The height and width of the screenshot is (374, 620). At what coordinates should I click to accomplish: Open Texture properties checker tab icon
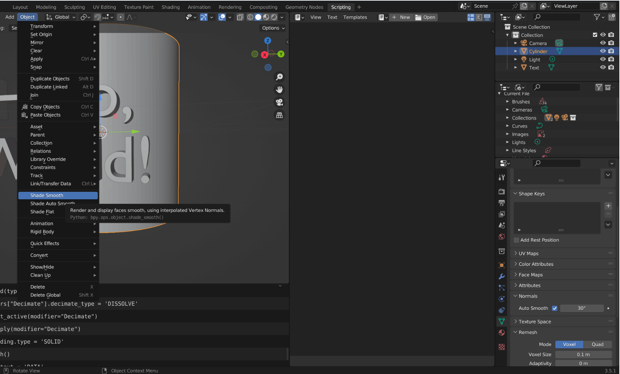point(502,347)
